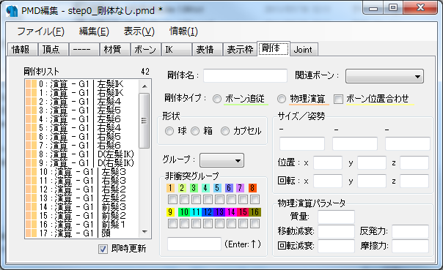The height and width of the screenshot is (270, 443).
Task: Click the 回転 y input field
Action: click(x=372, y=181)
